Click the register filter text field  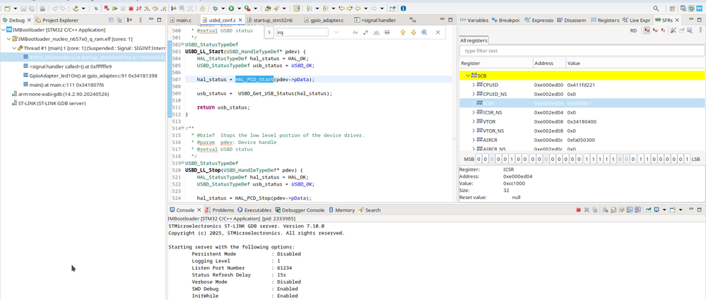(x=582, y=51)
